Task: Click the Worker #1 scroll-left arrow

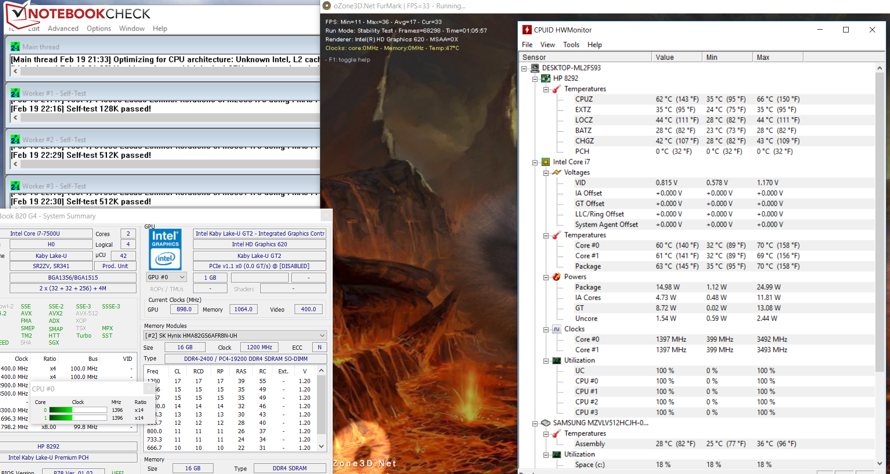Action: pyautogui.click(x=15, y=118)
